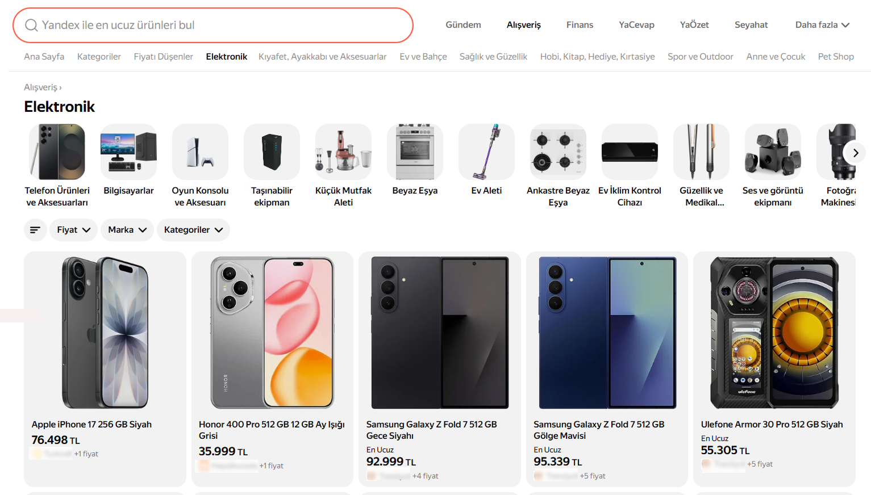
Task: Open Ses ve görüntü ekipmanı category
Action: click(773, 152)
